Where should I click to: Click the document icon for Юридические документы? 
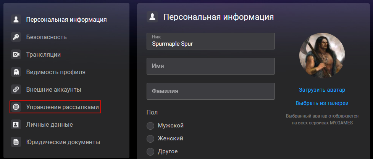(16, 142)
